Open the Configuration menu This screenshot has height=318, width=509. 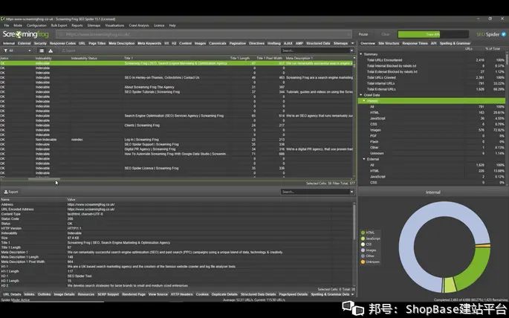[x=36, y=25]
